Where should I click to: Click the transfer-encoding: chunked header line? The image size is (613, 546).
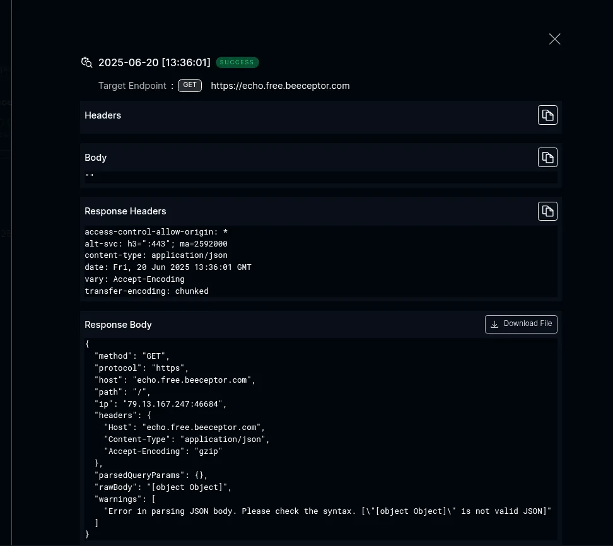click(x=146, y=291)
